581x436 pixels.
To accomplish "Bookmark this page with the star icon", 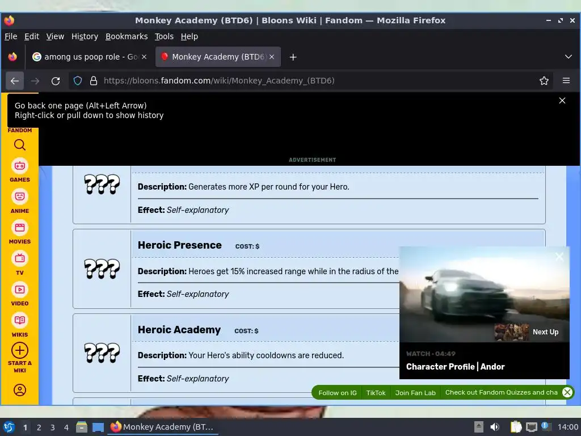I will click(544, 81).
